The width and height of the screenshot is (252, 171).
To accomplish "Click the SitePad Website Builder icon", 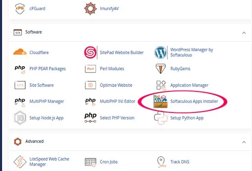I will [90, 52].
